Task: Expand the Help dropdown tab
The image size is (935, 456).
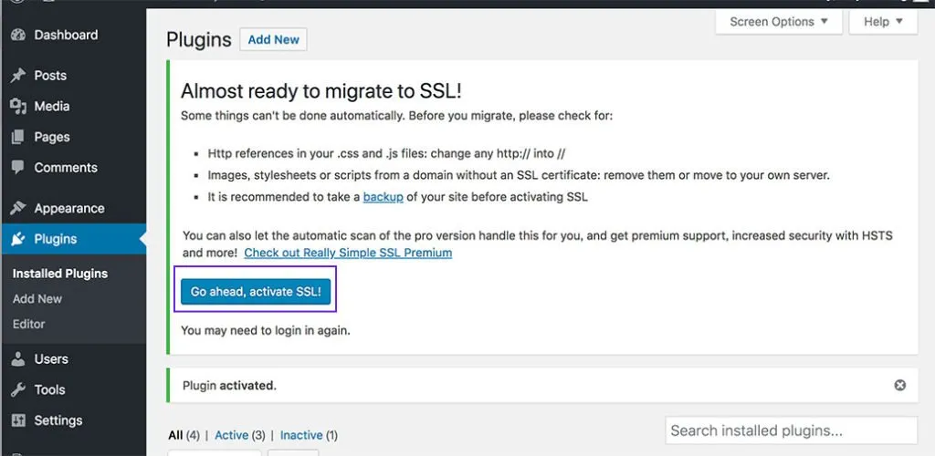Action: (883, 22)
